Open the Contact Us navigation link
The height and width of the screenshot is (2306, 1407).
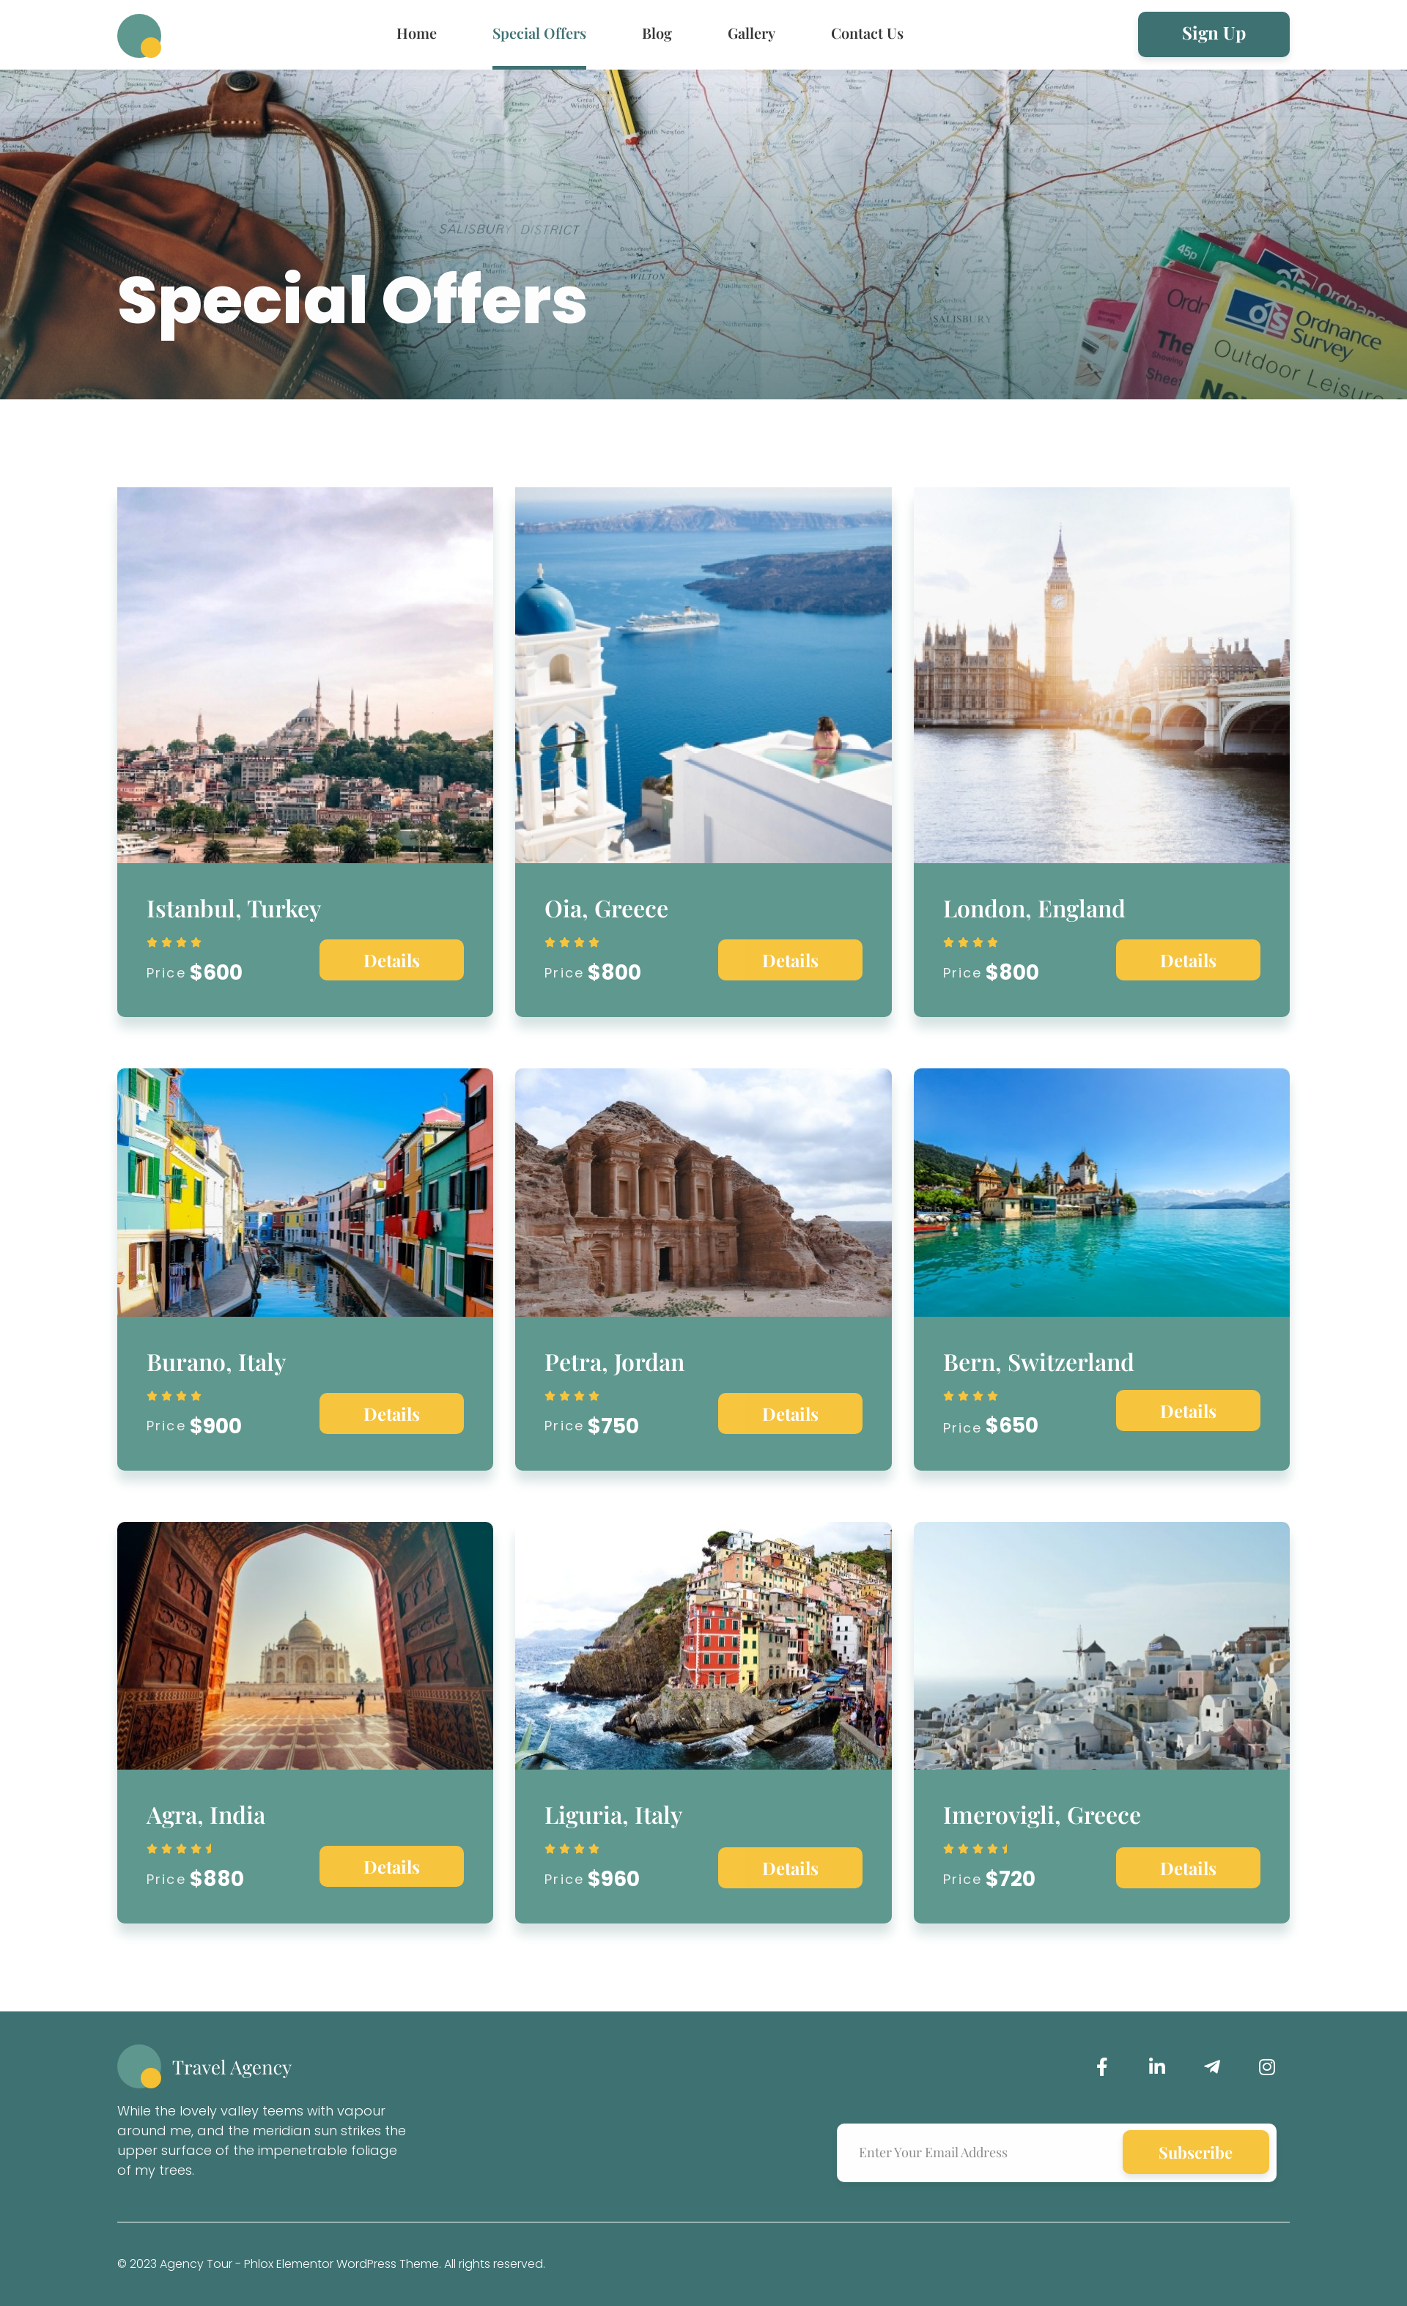coord(867,34)
